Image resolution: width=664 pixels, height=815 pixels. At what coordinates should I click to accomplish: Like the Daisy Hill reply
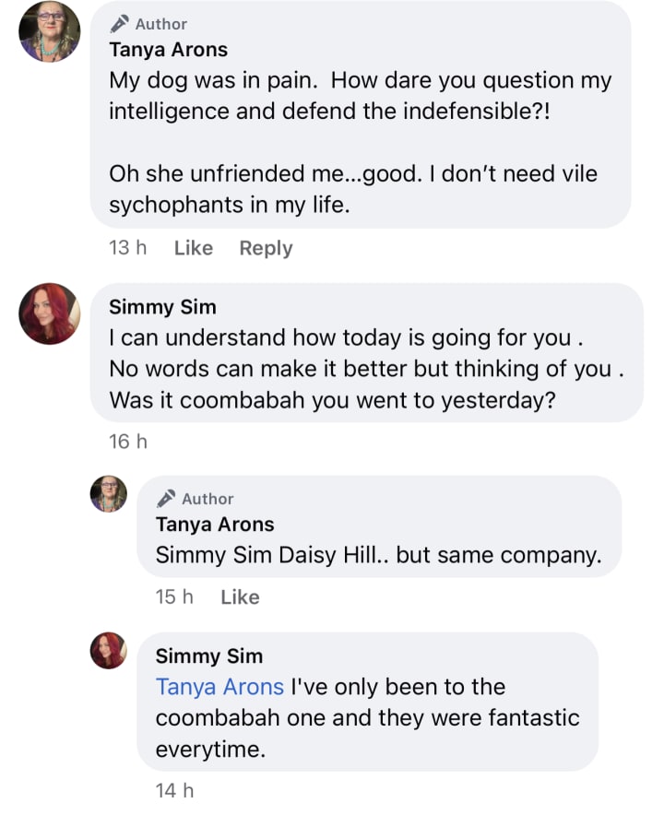pyautogui.click(x=240, y=597)
